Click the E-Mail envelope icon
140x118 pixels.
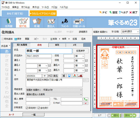pos(86,103)
